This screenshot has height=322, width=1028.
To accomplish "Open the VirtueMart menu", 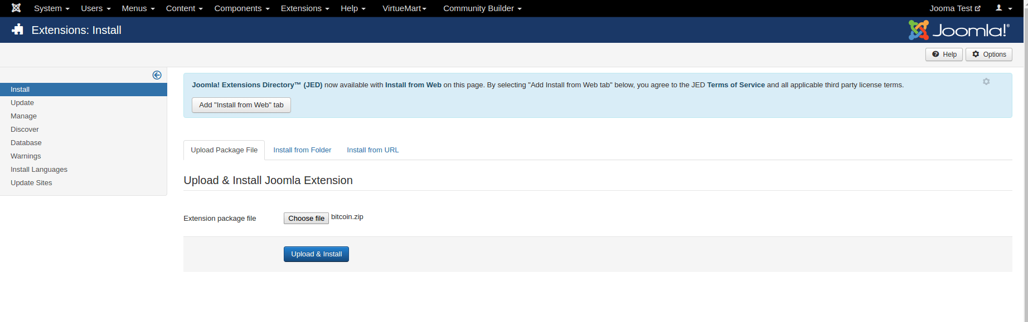I will pyautogui.click(x=404, y=8).
